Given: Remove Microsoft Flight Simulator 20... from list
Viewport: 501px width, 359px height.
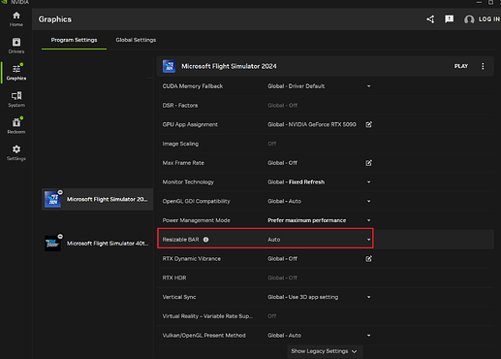Looking at the screenshot, I should point(60,192).
